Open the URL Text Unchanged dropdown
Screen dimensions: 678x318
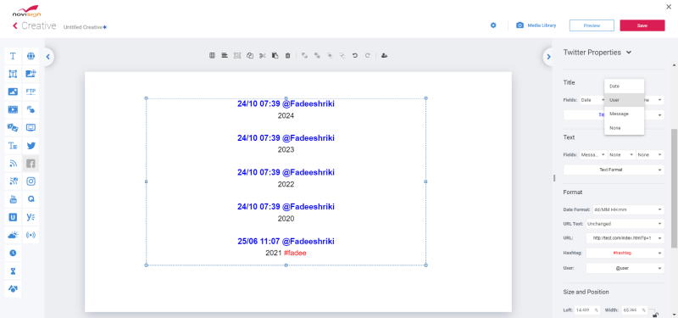pyautogui.click(x=625, y=224)
